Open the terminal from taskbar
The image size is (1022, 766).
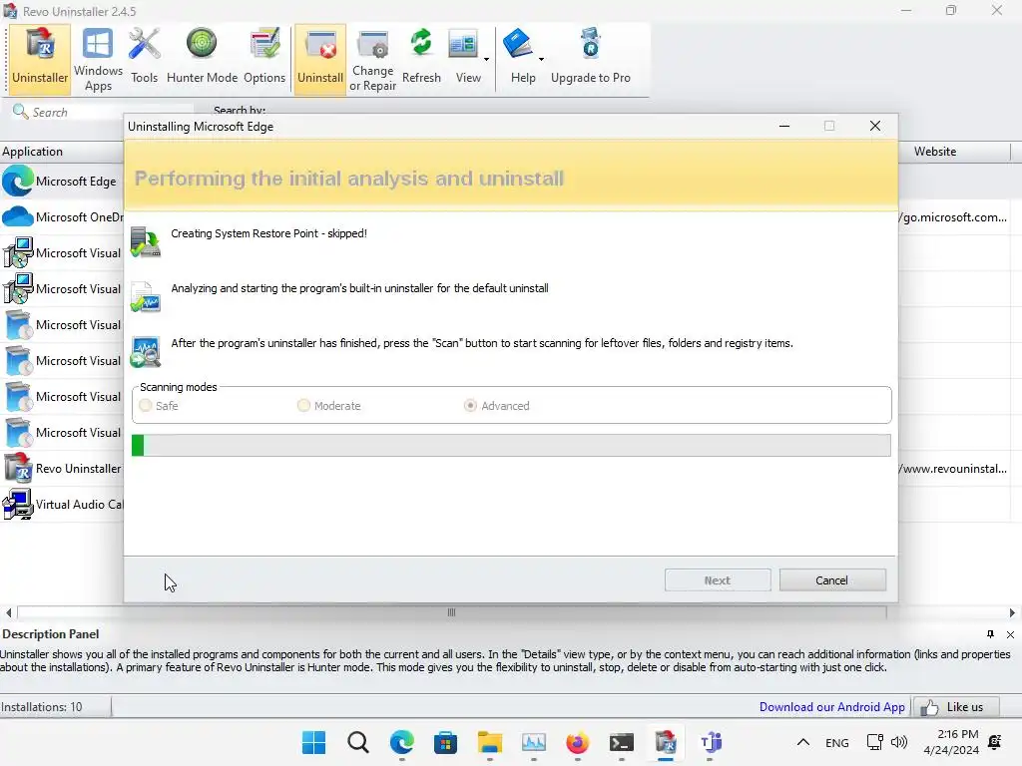point(621,742)
